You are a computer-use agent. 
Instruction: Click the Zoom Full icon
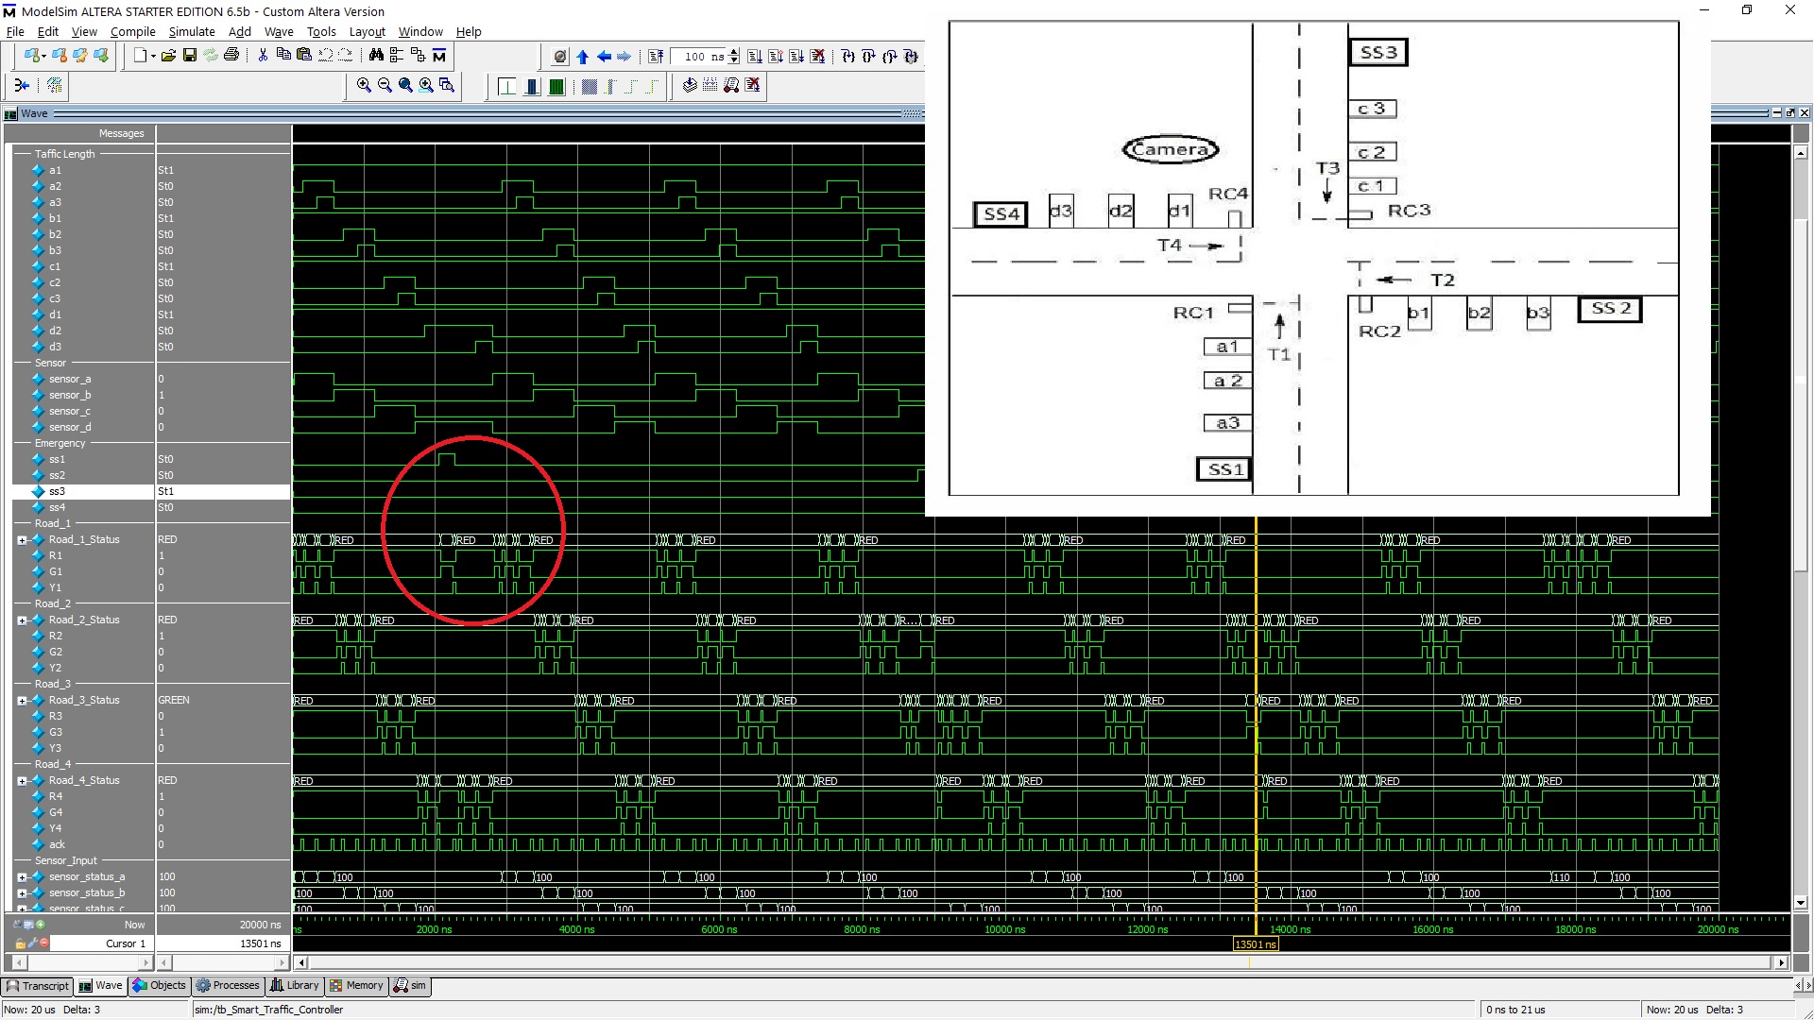pyautogui.click(x=405, y=86)
